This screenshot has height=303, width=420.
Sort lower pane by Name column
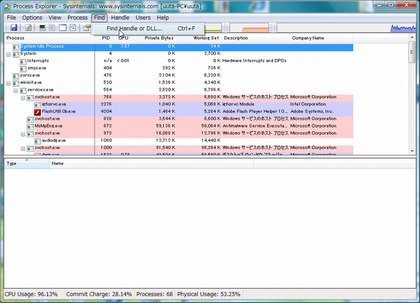(151, 164)
